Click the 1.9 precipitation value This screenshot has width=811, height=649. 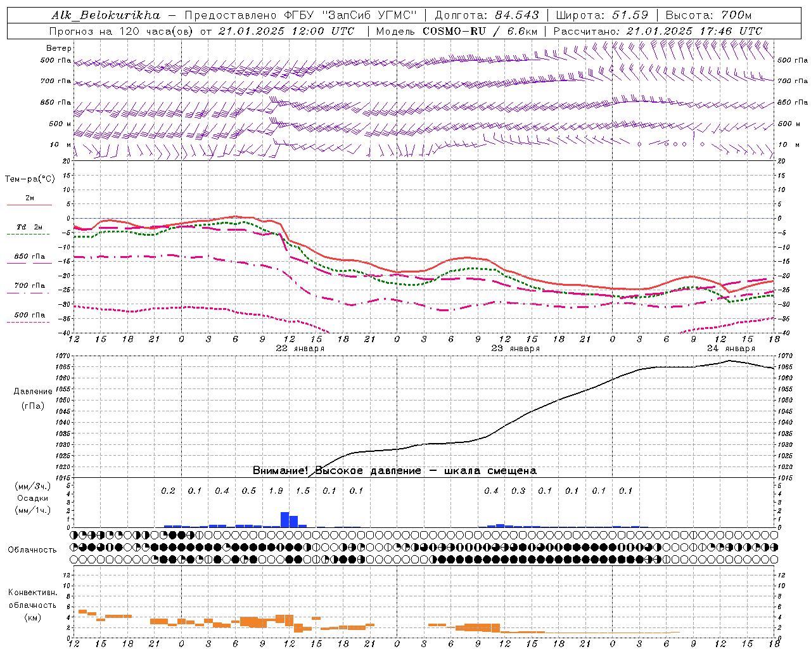(276, 491)
